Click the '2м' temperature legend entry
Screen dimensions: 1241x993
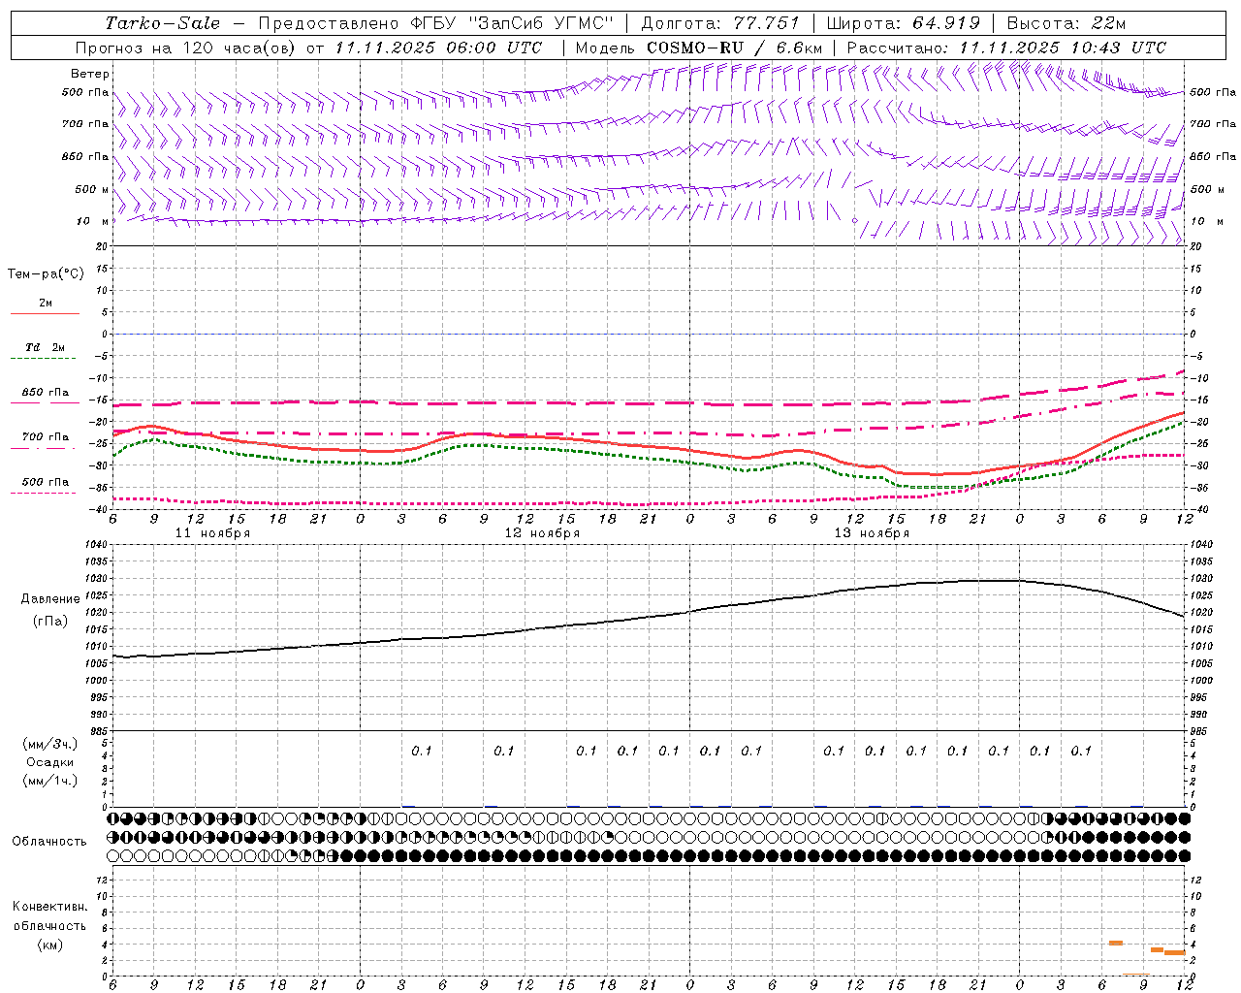[46, 304]
